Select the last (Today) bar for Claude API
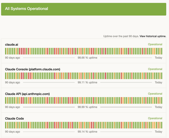 click(x=162, y=100)
